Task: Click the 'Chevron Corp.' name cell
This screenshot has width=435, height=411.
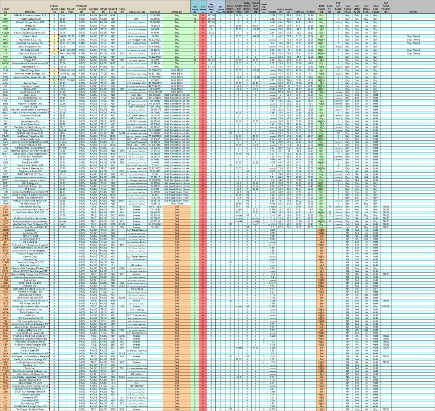Action: [30, 36]
